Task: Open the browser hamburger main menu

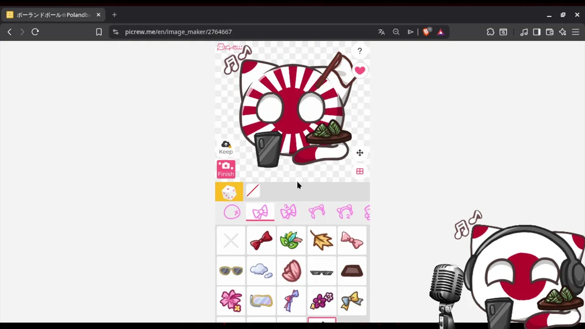Action: point(576,32)
